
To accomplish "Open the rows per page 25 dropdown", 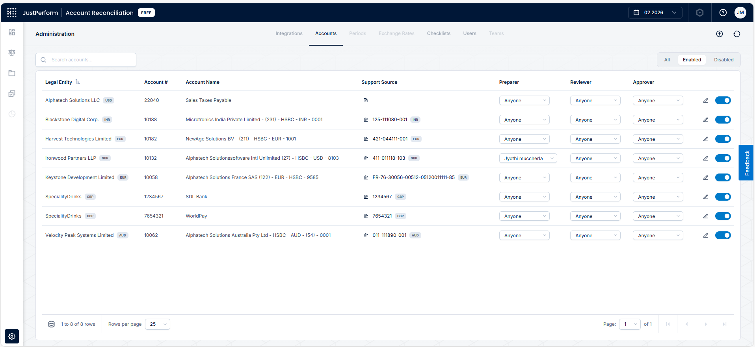I will [x=158, y=324].
